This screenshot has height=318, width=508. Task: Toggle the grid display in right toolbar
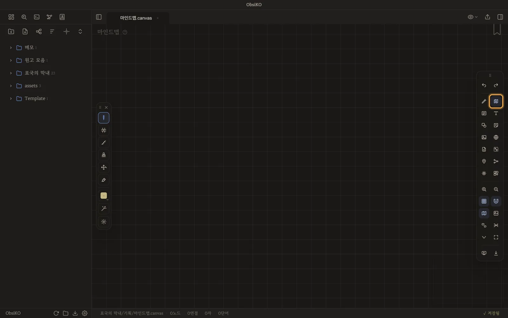[484, 201]
